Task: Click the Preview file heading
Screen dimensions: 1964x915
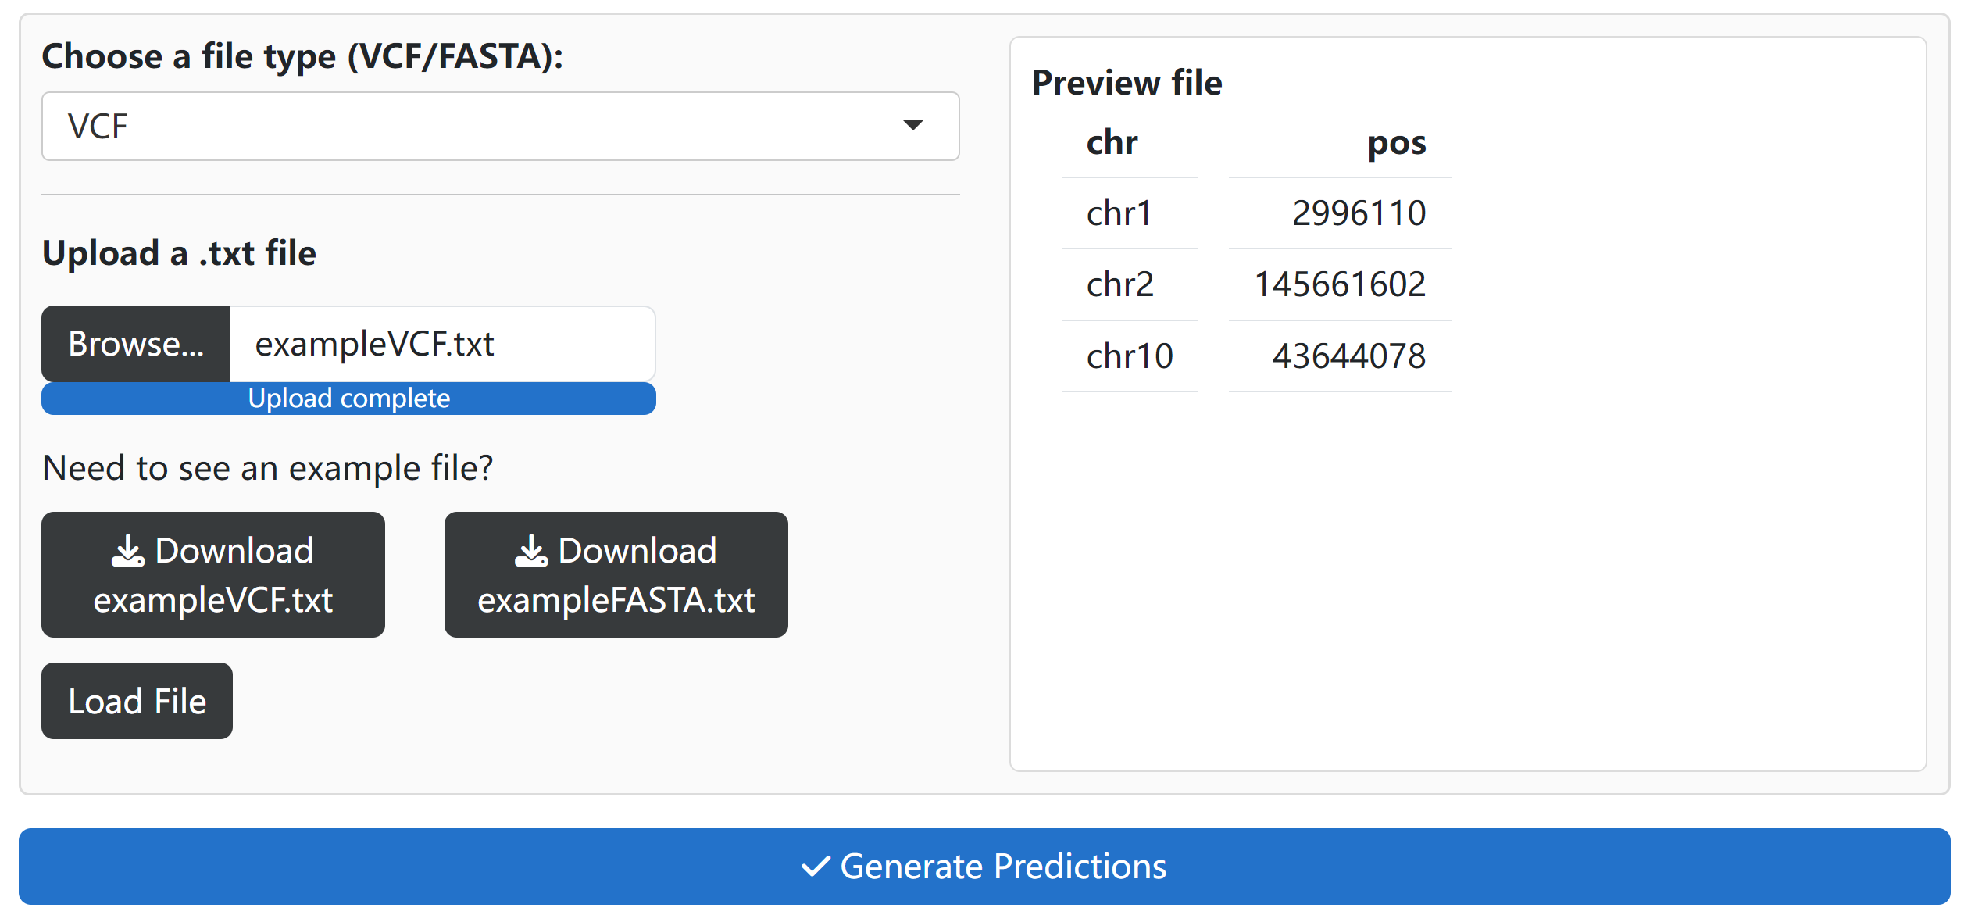Action: click(1127, 83)
